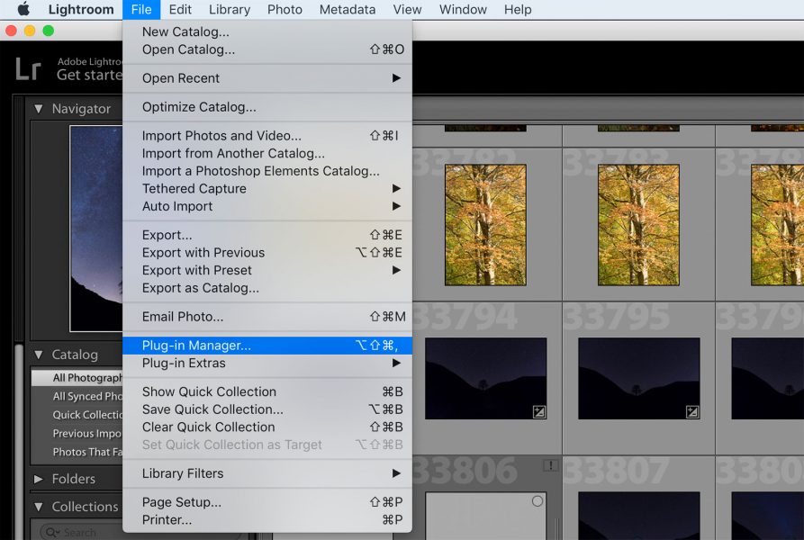Open the Apple menu

tap(22, 9)
